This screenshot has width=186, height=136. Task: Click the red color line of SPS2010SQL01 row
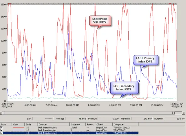tap(18, 127)
